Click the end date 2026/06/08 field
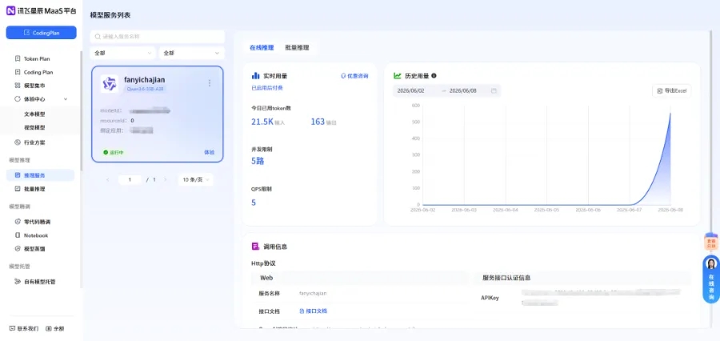Screen dimensions: 720x341 463,90
